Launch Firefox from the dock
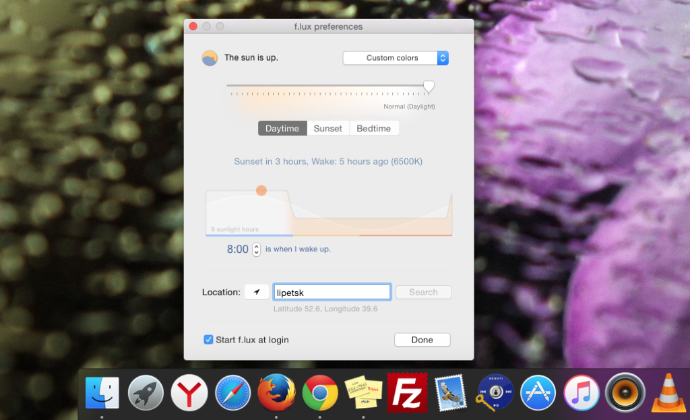 [276, 392]
